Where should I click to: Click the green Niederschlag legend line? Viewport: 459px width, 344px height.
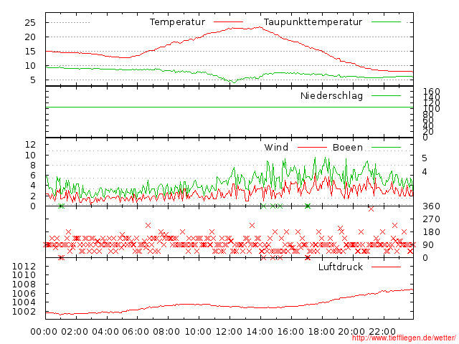pyautogui.click(x=386, y=95)
